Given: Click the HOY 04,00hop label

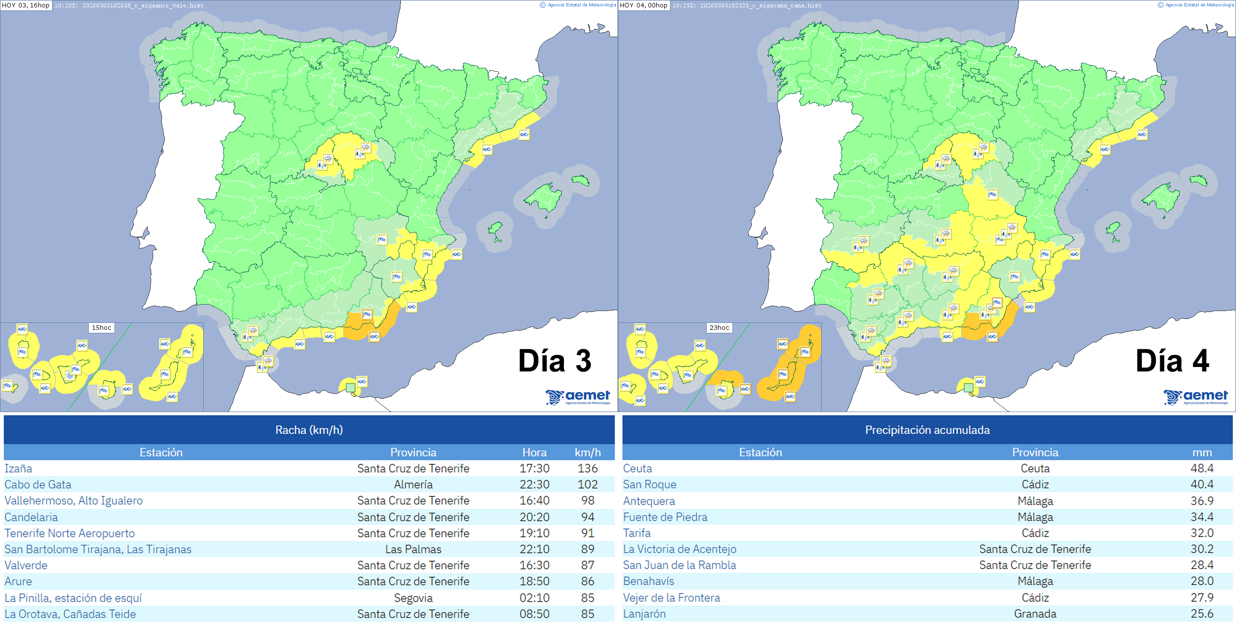Looking at the screenshot, I should click(644, 5).
